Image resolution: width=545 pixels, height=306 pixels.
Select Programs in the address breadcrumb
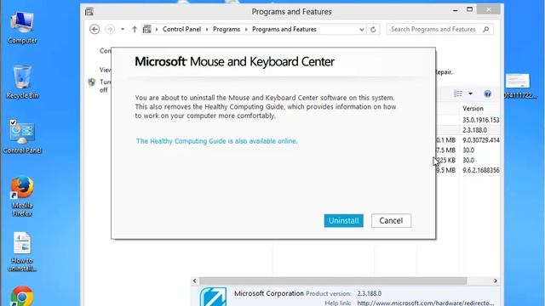pos(227,29)
